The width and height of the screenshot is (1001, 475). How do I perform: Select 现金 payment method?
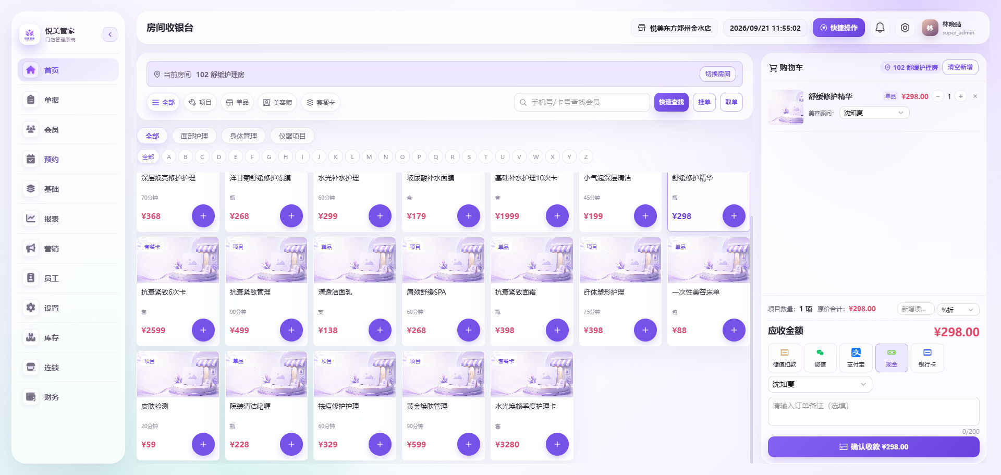click(x=892, y=358)
